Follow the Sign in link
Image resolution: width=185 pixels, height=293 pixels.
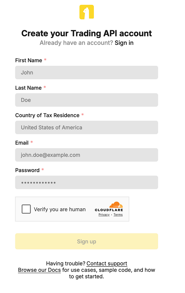click(x=124, y=43)
